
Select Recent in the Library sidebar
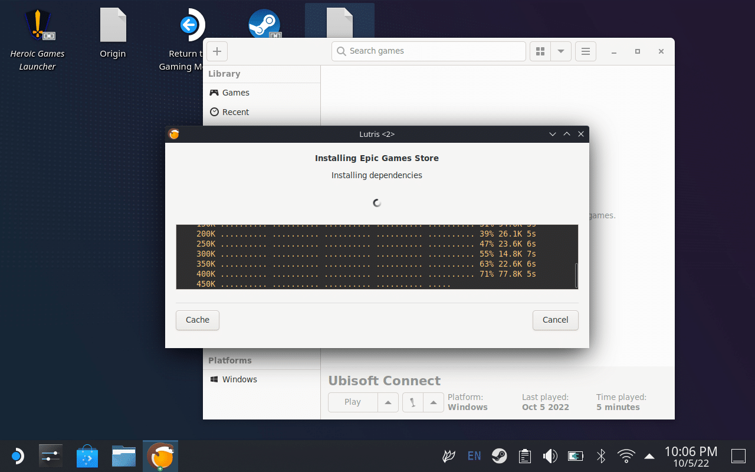(262, 112)
